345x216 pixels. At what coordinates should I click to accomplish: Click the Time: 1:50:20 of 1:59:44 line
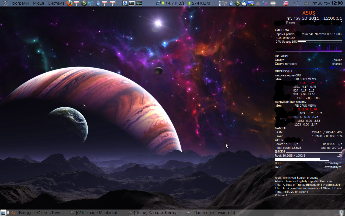click(x=291, y=192)
